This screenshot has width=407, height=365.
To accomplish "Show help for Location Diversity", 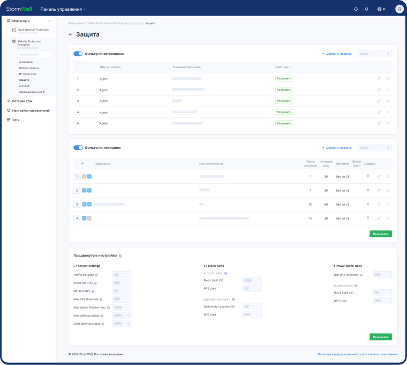I will point(233,300).
